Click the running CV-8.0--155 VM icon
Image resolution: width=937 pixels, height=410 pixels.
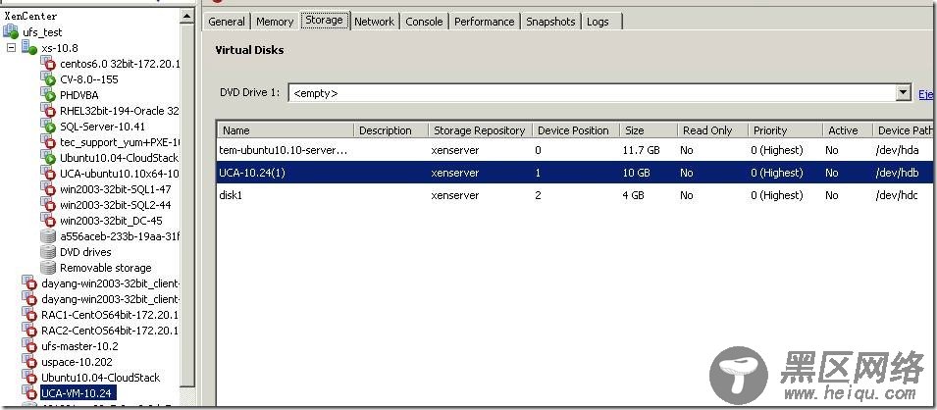(x=48, y=78)
